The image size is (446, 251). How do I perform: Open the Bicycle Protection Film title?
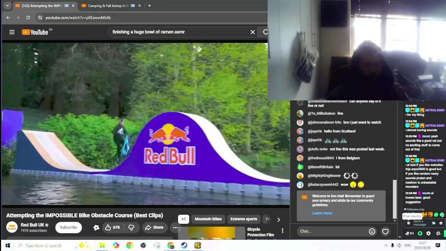[261, 232]
